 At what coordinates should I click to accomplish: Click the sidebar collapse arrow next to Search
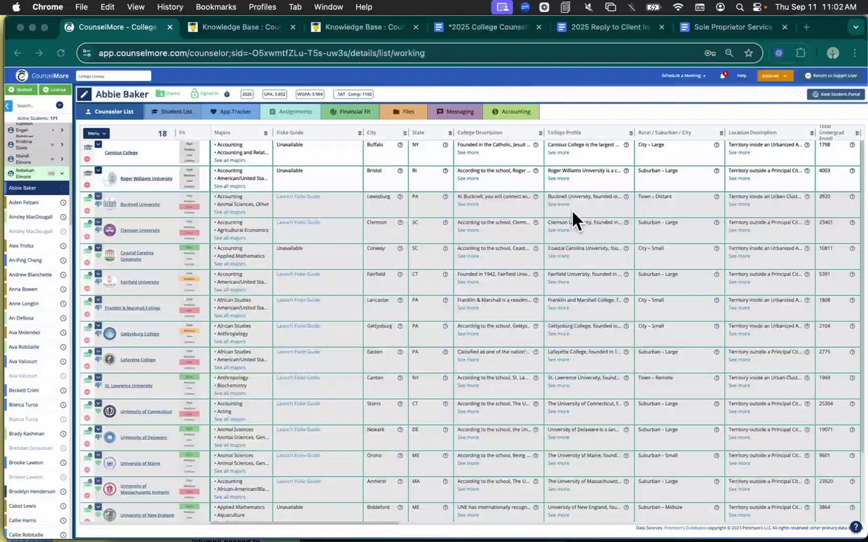pyautogui.click(x=8, y=106)
